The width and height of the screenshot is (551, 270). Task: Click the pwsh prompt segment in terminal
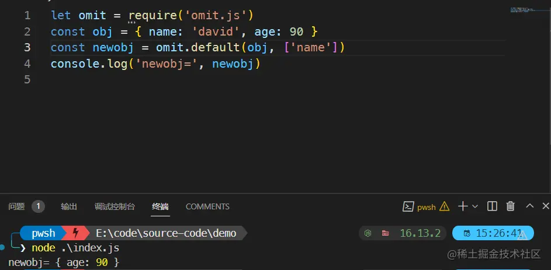point(43,233)
